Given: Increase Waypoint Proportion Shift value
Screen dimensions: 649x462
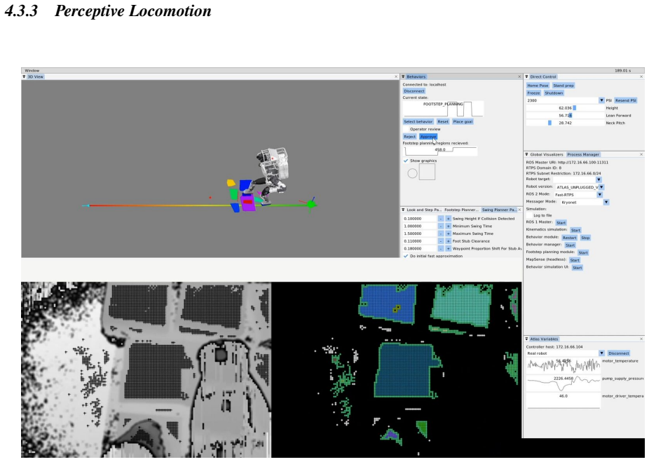Looking at the screenshot, I should pyautogui.click(x=448, y=248).
